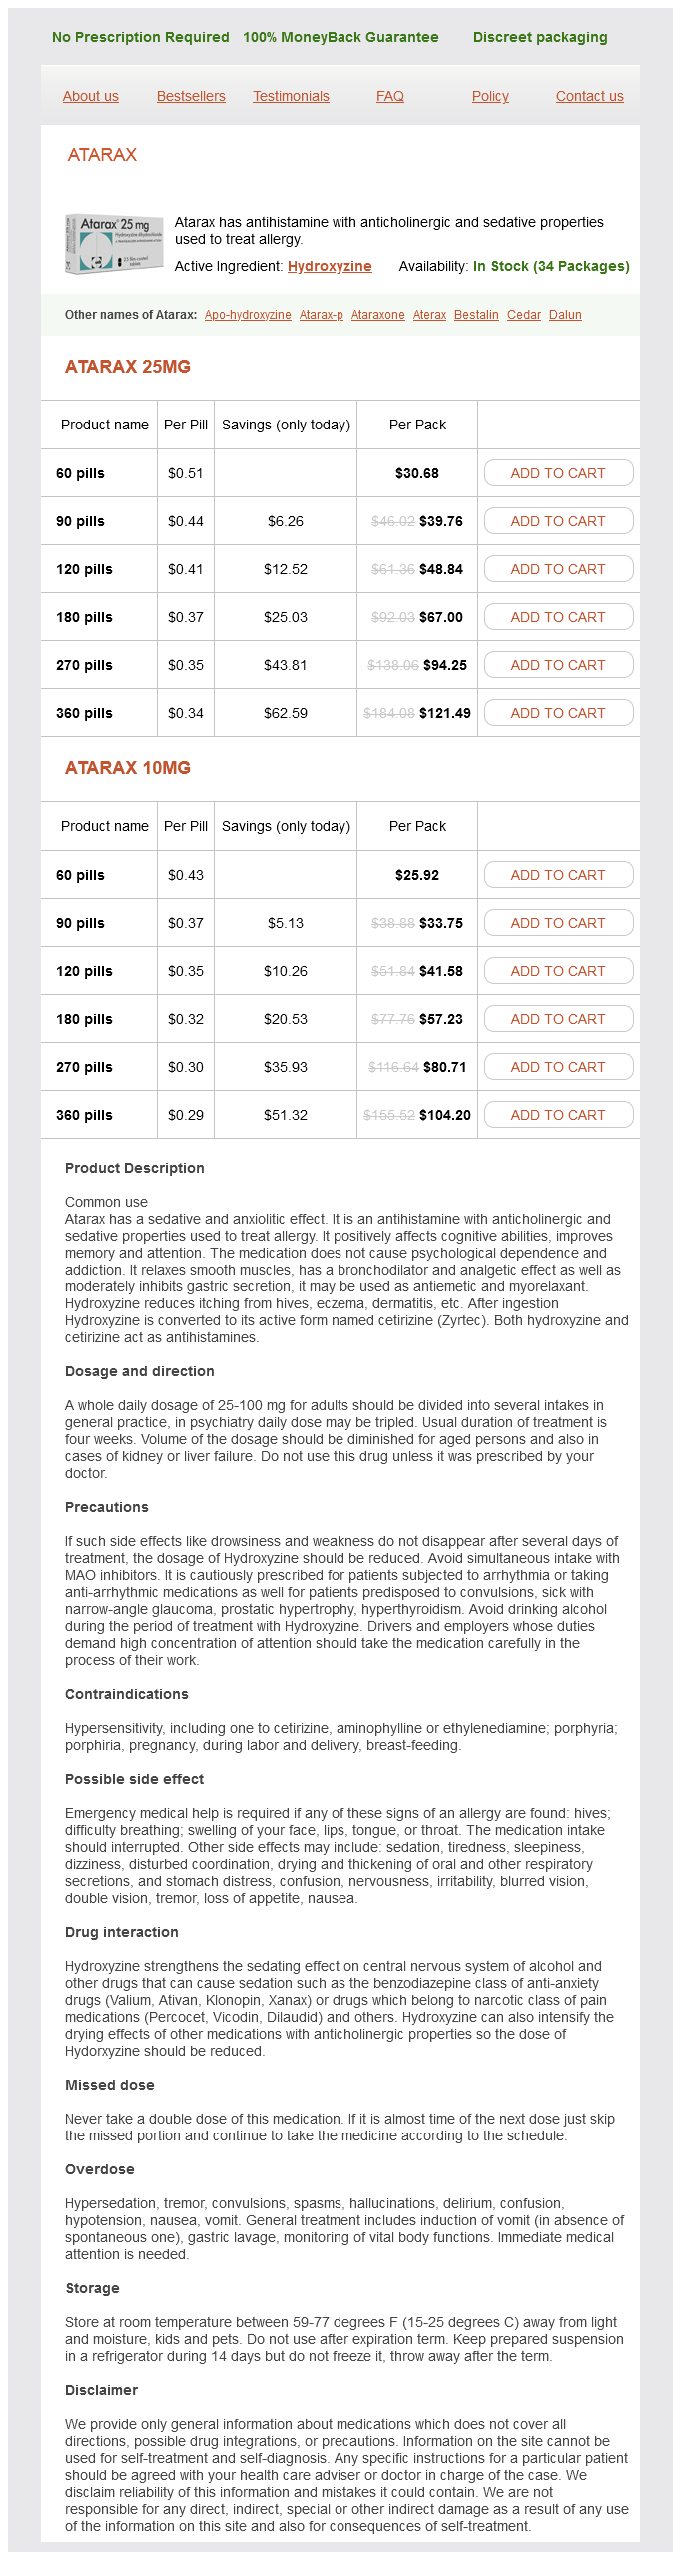This screenshot has width=681, height=2560.
Task: Open the Apo-hydroxyzine alternate name link
Action: tap(248, 315)
